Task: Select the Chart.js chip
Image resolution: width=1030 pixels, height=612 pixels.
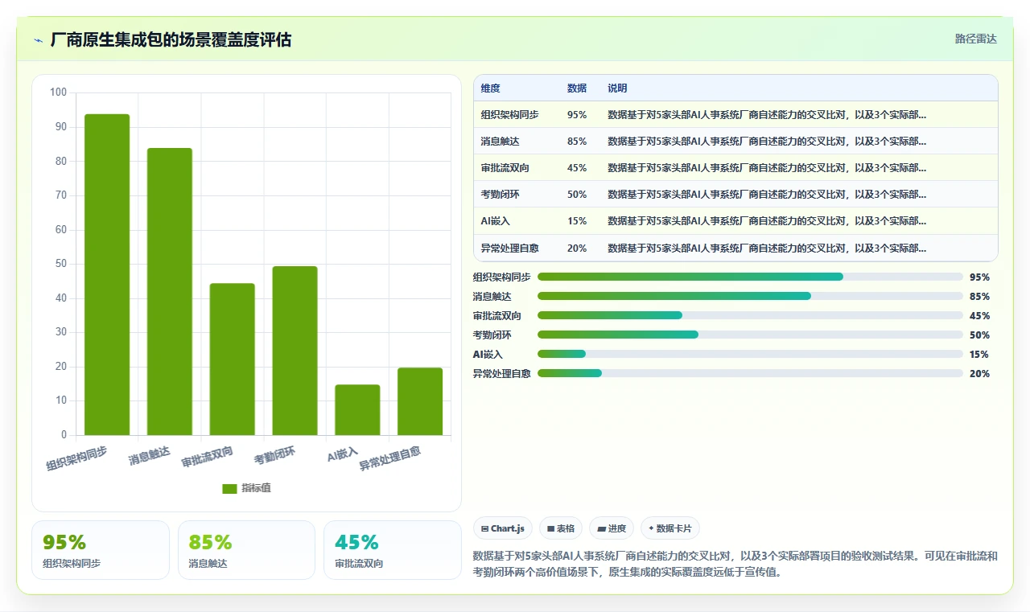Action: (x=503, y=528)
